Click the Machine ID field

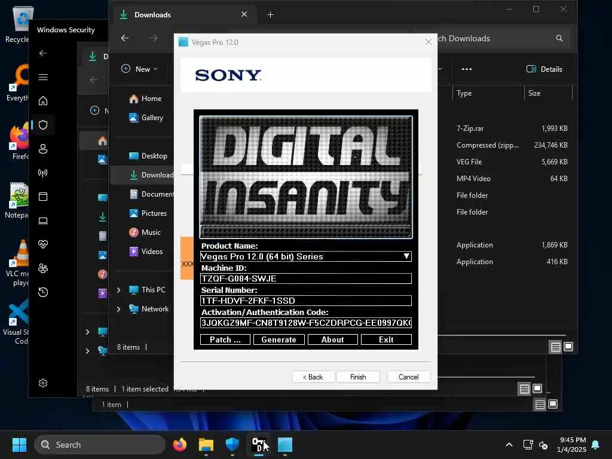305,279
